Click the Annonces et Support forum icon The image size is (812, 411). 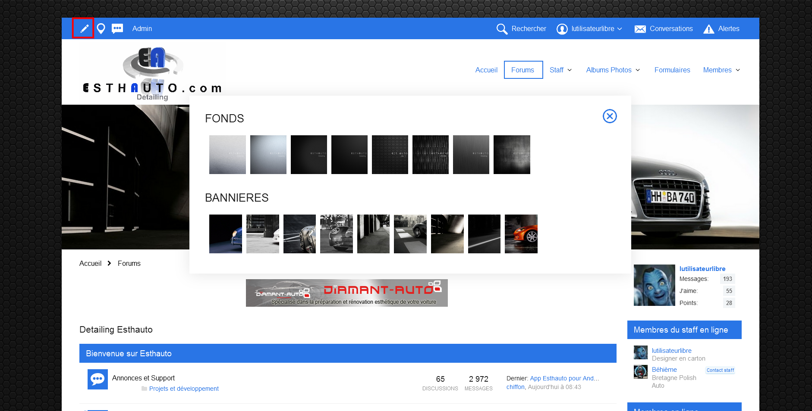(98, 379)
